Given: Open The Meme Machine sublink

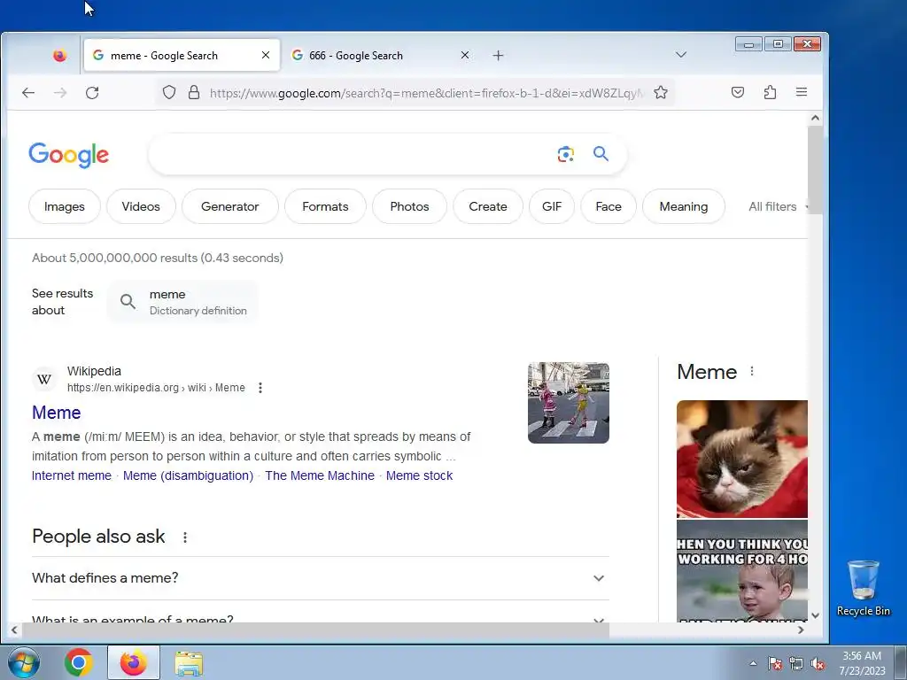Looking at the screenshot, I should pyautogui.click(x=319, y=475).
